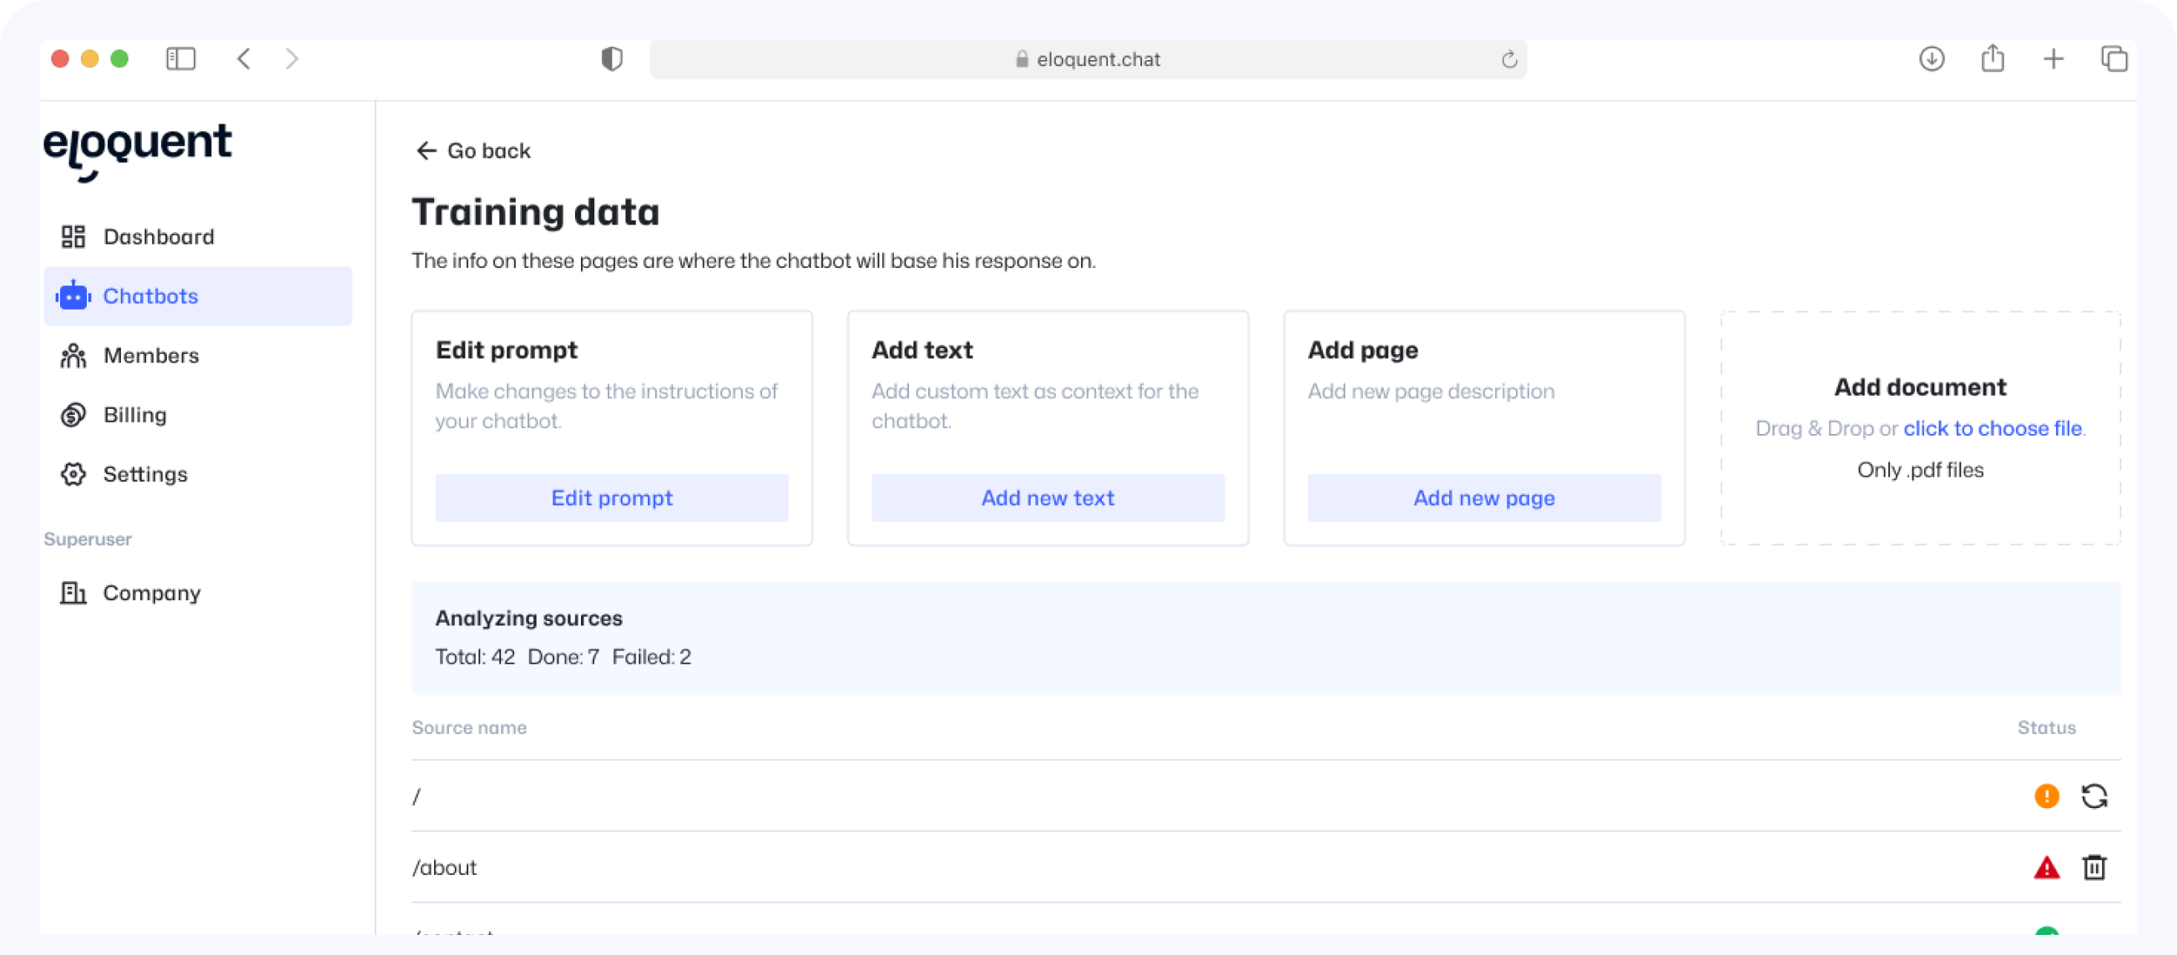Screen dimensions: 2177x955
Task: Click the 'Only .pdf files' note
Action: [x=1920, y=470]
